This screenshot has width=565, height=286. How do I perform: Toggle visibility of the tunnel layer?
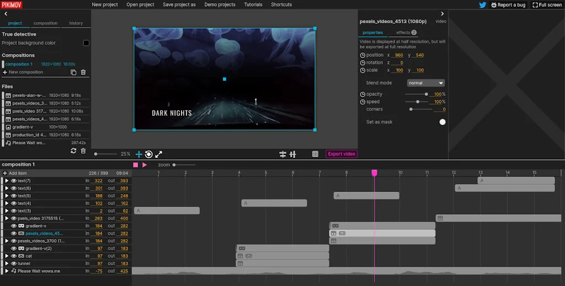(x=14, y=263)
